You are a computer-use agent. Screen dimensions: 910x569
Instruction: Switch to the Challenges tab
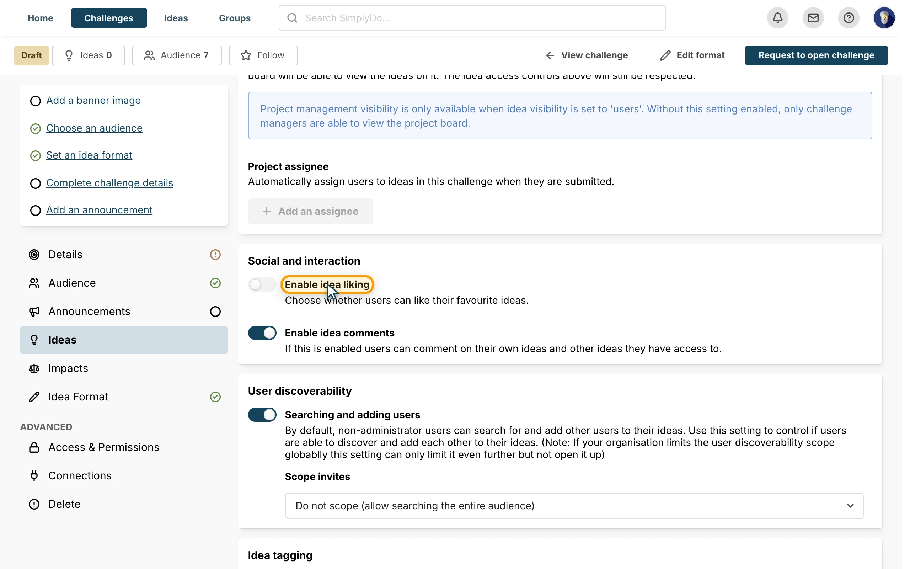109,18
